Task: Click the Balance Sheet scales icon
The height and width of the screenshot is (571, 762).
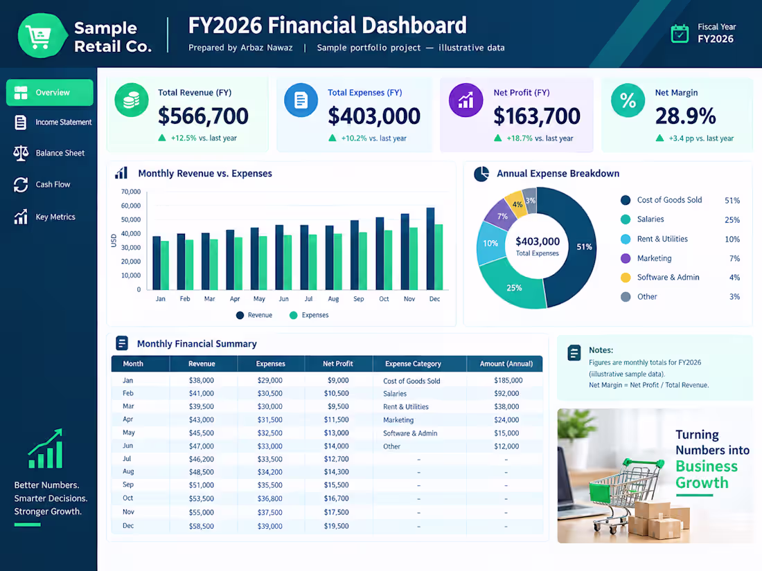Action: (x=20, y=153)
